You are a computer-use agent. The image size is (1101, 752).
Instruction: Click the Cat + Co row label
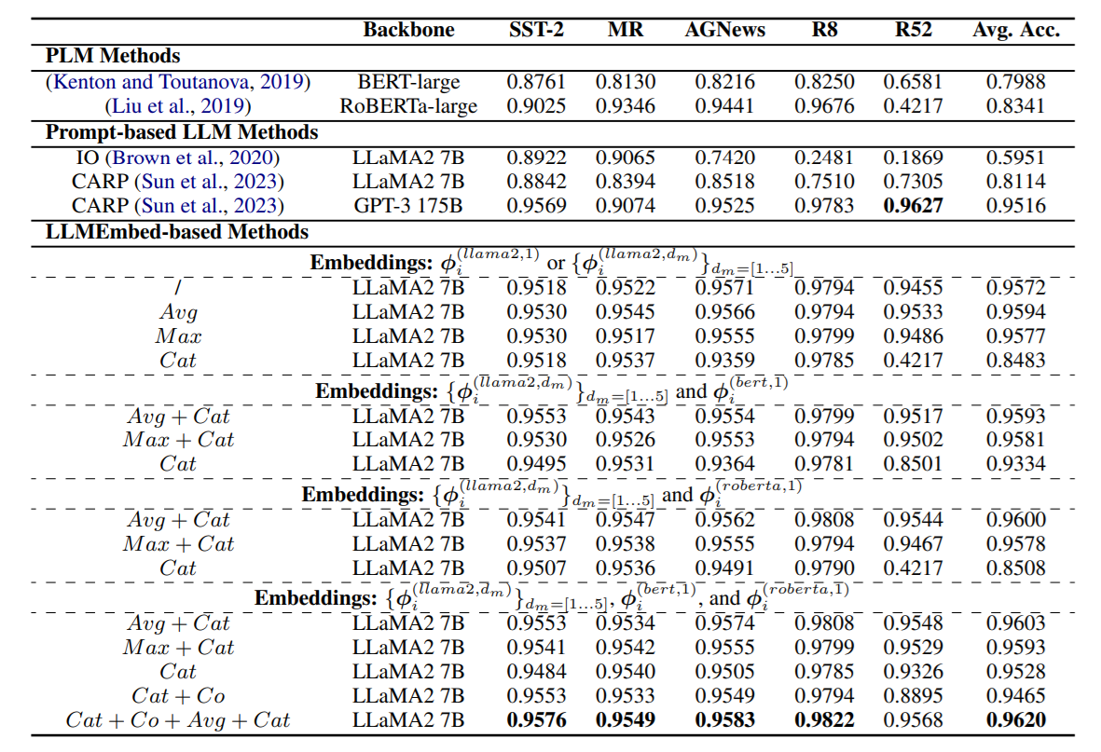178,696
